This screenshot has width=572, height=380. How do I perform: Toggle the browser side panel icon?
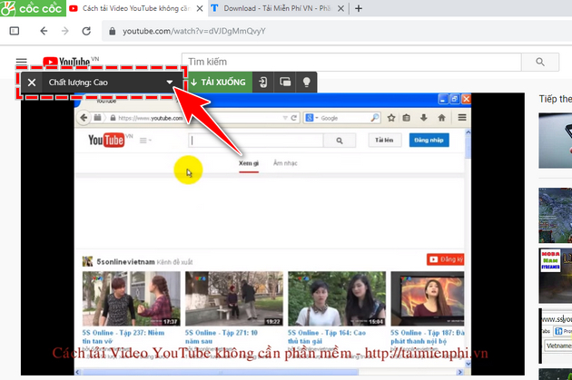point(15,31)
